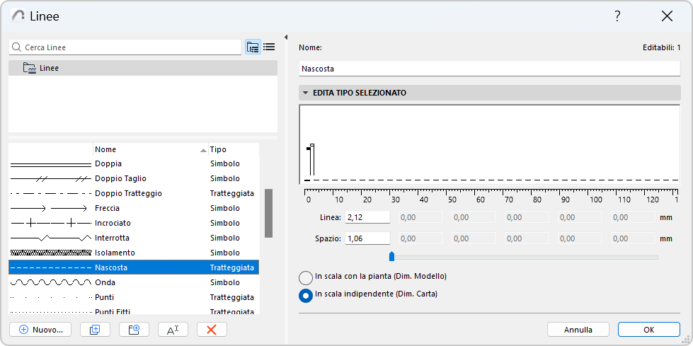
Task: Select the Isolamento line row
Action: pyautogui.click(x=134, y=253)
